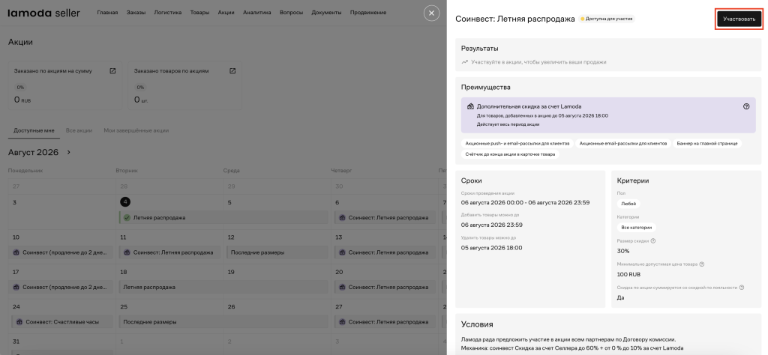Click help icon next to 'Минимально допустимая цена товара'

[x=702, y=264]
